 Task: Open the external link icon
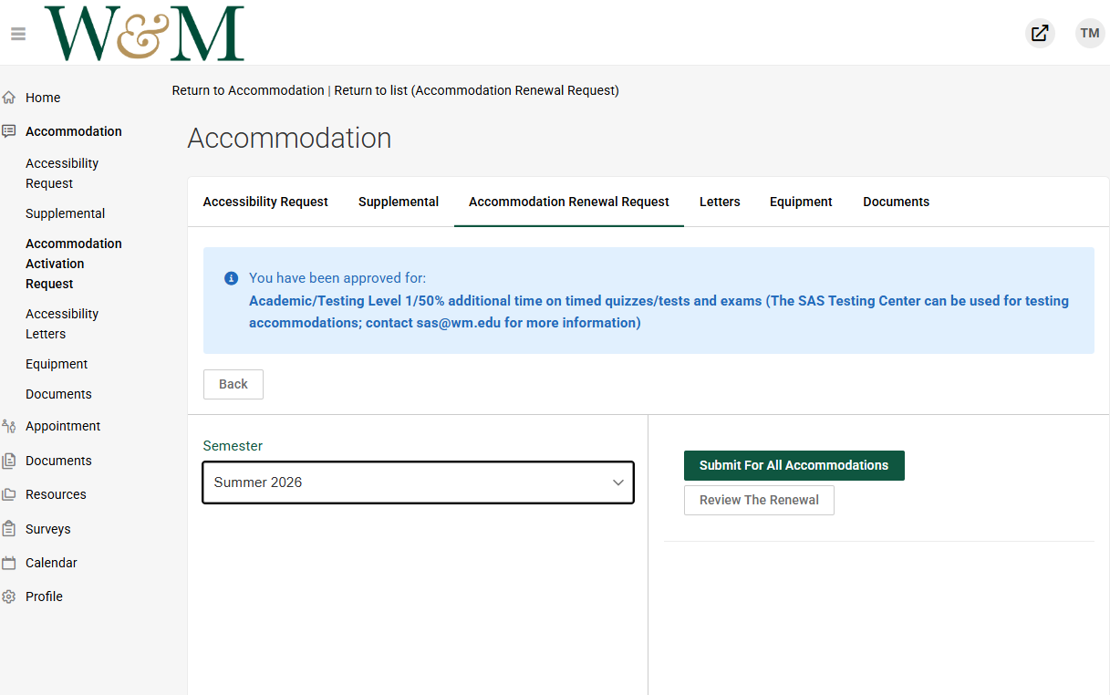(x=1040, y=34)
